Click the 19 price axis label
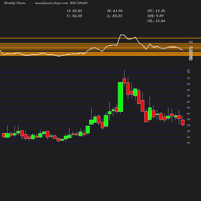201x201 pixels. pyautogui.click(x=189, y=143)
